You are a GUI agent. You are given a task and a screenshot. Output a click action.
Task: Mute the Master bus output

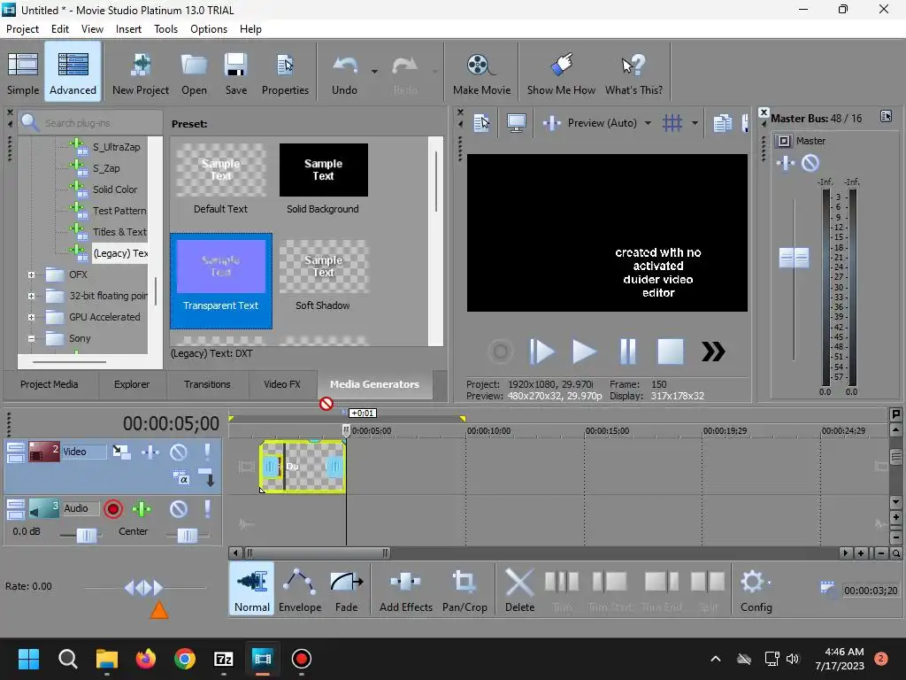(810, 163)
